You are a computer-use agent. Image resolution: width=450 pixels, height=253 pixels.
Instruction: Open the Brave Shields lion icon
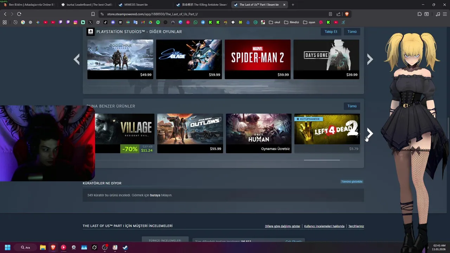pyautogui.click(x=347, y=14)
